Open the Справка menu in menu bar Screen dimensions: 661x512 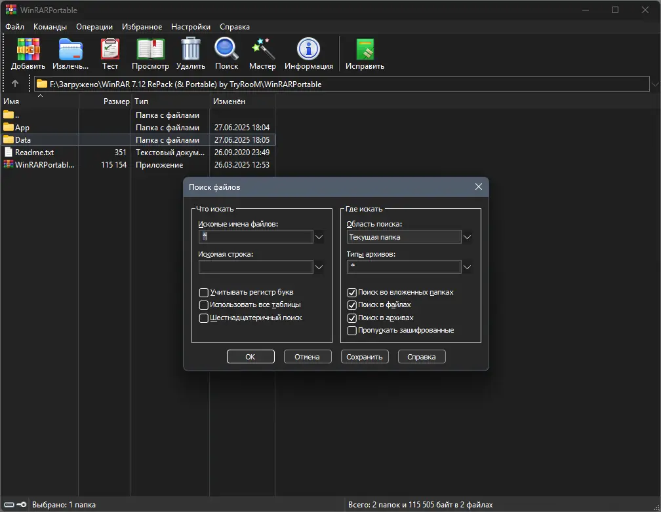coord(235,27)
